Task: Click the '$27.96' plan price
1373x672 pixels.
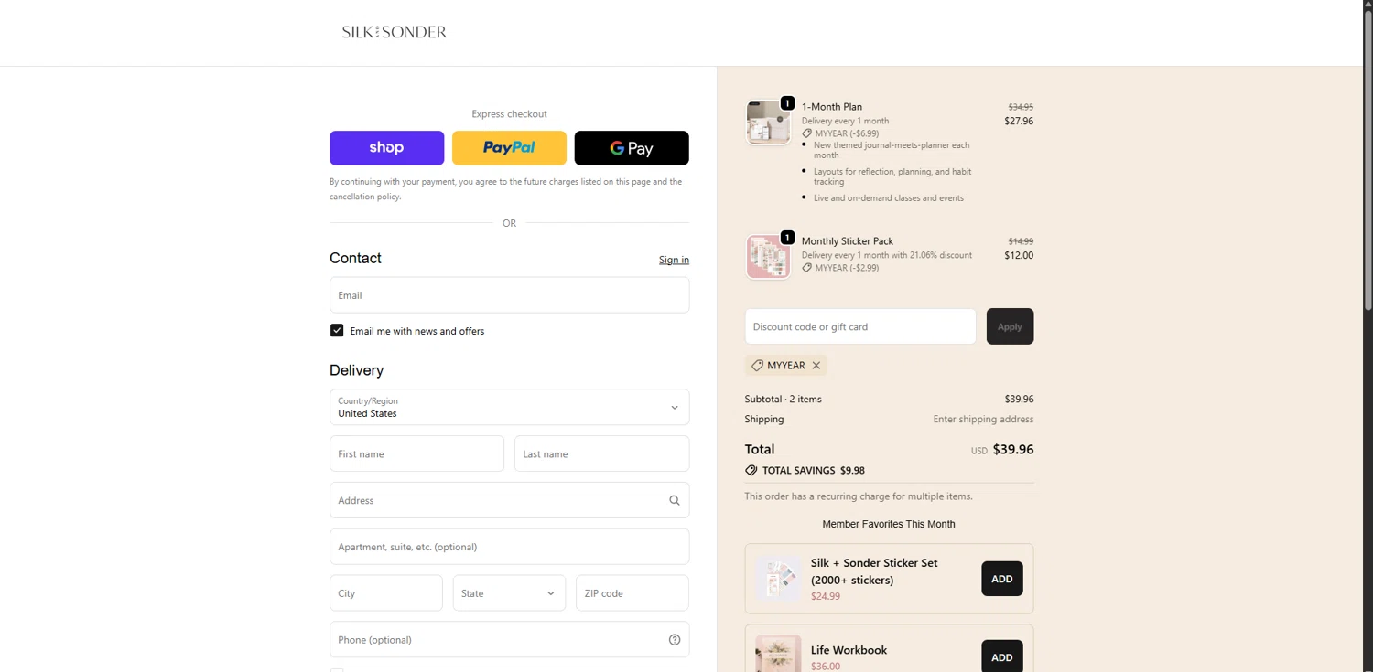Action: [x=1019, y=121]
